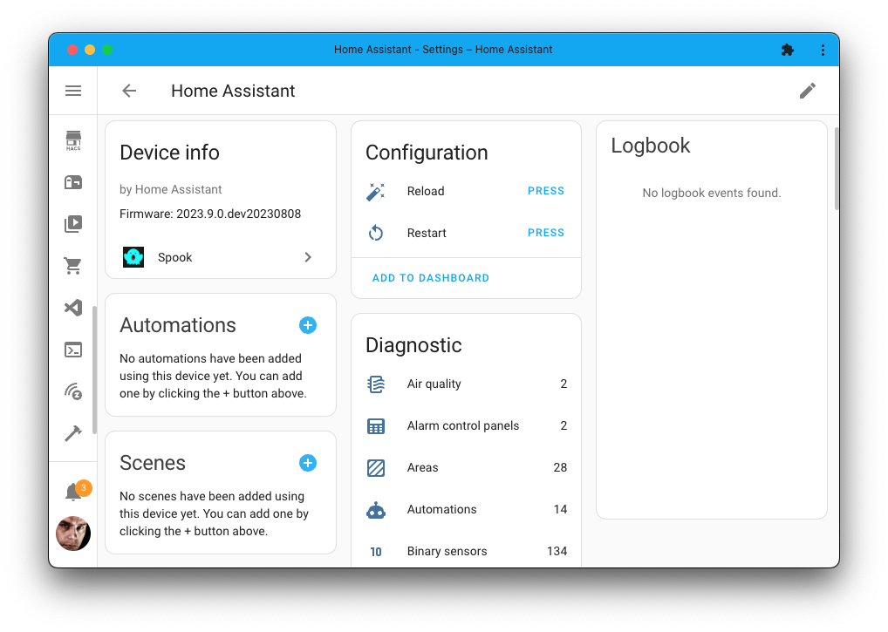The width and height of the screenshot is (888, 632).
Task: Click the Spook integration logo
Action: (x=133, y=256)
